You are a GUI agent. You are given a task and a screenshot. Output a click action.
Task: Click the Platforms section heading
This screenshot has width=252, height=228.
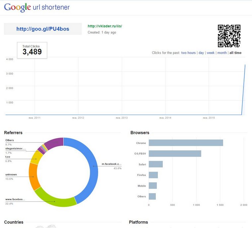coord(138,222)
